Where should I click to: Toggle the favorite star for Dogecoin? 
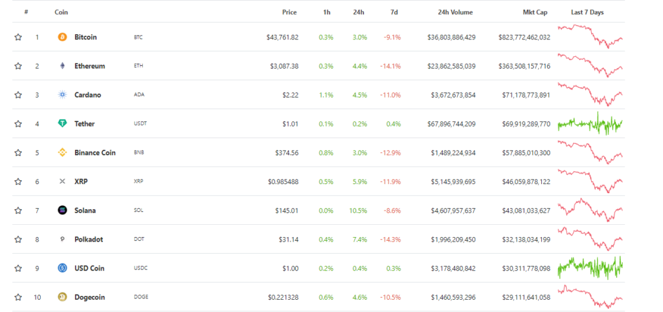pos(18,297)
